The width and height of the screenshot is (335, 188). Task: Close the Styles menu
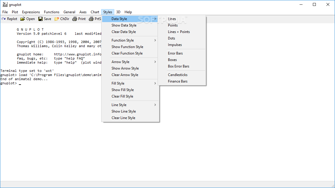pos(108,12)
